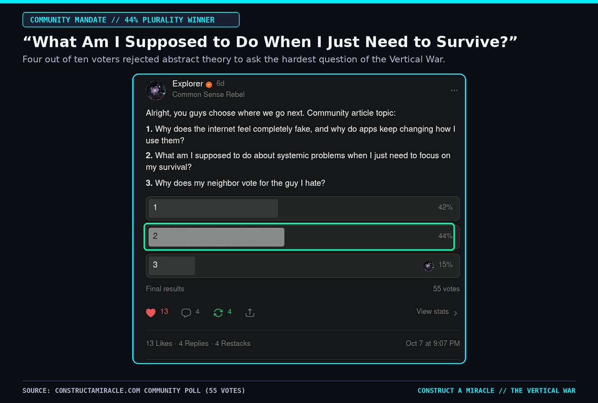Click topic 2 text about systemic problems
The width and height of the screenshot is (598, 403).
(298, 162)
